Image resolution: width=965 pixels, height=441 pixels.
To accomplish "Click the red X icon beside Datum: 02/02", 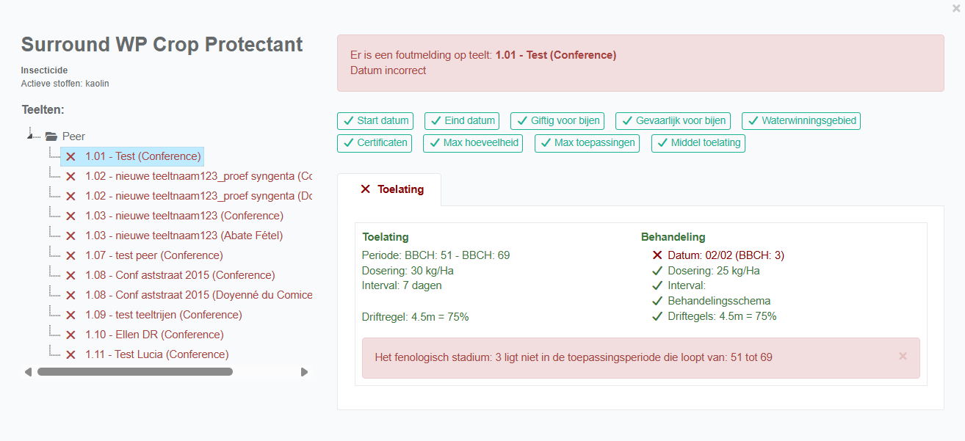I will click(x=657, y=255).
